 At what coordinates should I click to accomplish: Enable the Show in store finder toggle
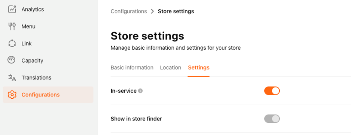(x=272, y=119)
